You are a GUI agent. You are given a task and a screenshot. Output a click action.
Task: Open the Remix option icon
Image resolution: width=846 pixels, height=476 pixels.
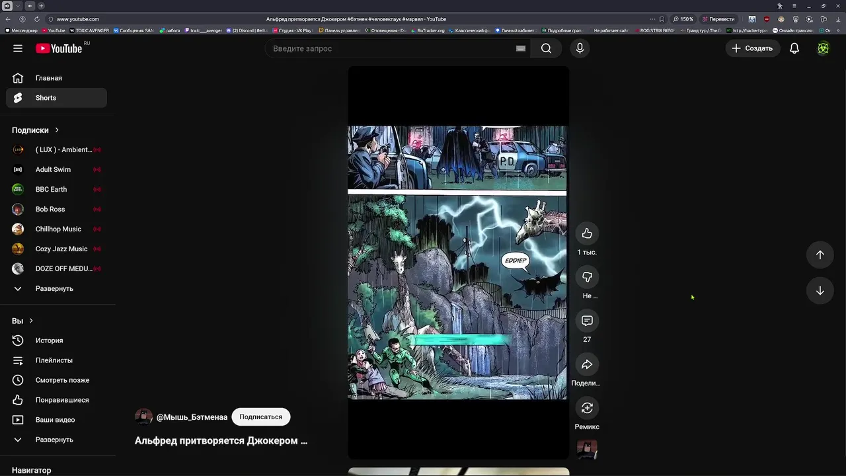click(x=587, y=408)
